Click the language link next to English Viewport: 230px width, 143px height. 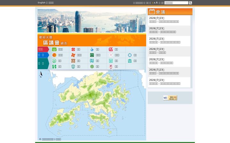click(x=51, y=3)
